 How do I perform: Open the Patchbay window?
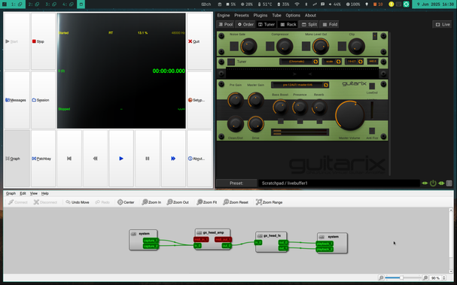click(43, 159)
